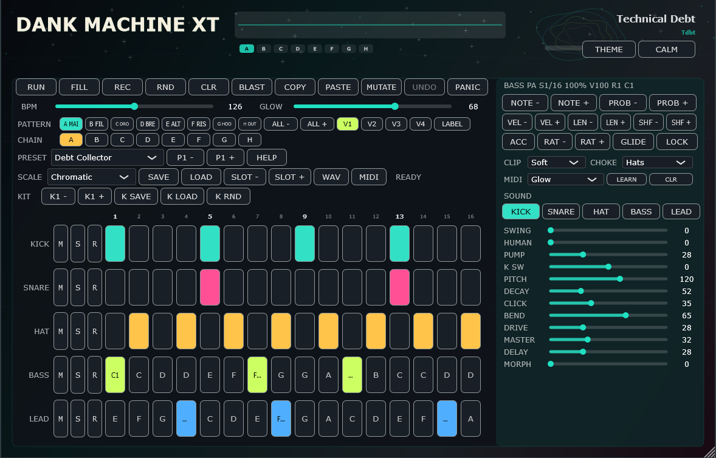Step preset forward with P1 +

pos(225,157)
